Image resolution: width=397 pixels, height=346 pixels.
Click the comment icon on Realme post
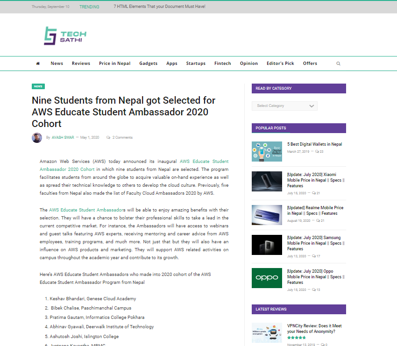tap(318, 220)
